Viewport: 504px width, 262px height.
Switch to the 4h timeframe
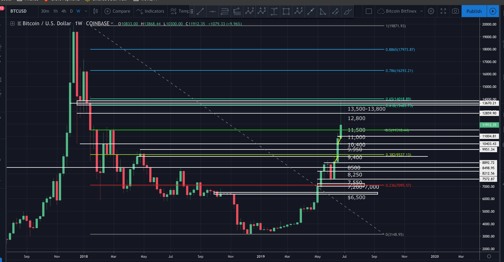click(x=64, y=11)
